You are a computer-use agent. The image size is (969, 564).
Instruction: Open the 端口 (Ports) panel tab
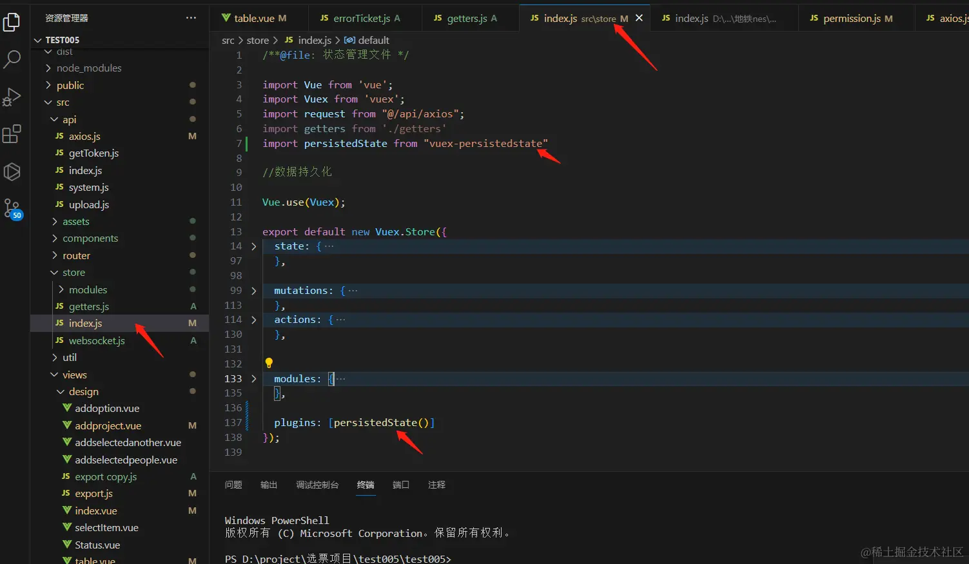pyautogui.click(x=401, y=485)
